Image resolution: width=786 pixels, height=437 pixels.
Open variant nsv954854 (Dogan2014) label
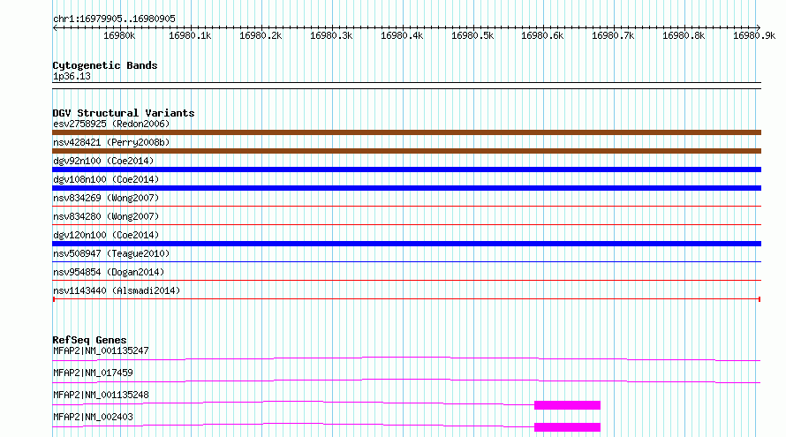pos(109,272)
